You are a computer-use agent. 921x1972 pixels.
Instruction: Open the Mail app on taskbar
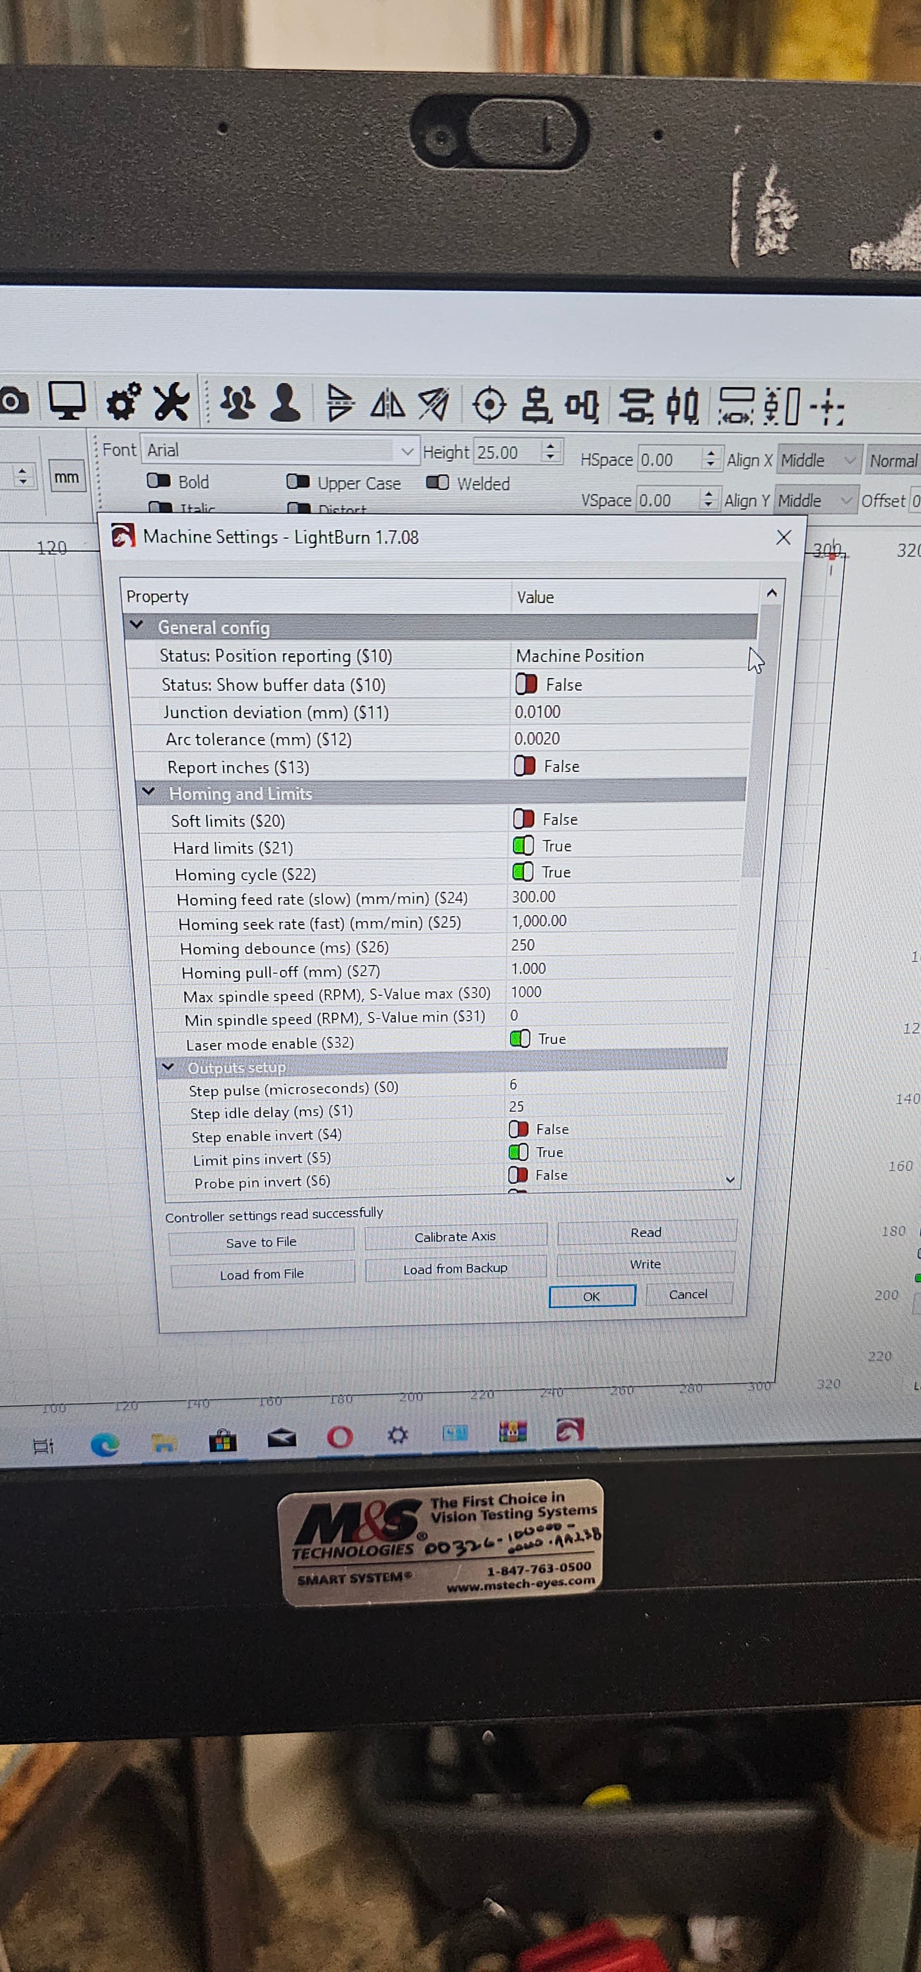point(282,1439)
